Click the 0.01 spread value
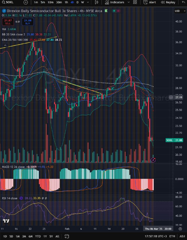 pos(18,22)
